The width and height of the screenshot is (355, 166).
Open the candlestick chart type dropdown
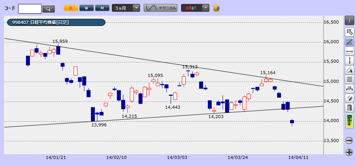195,8
